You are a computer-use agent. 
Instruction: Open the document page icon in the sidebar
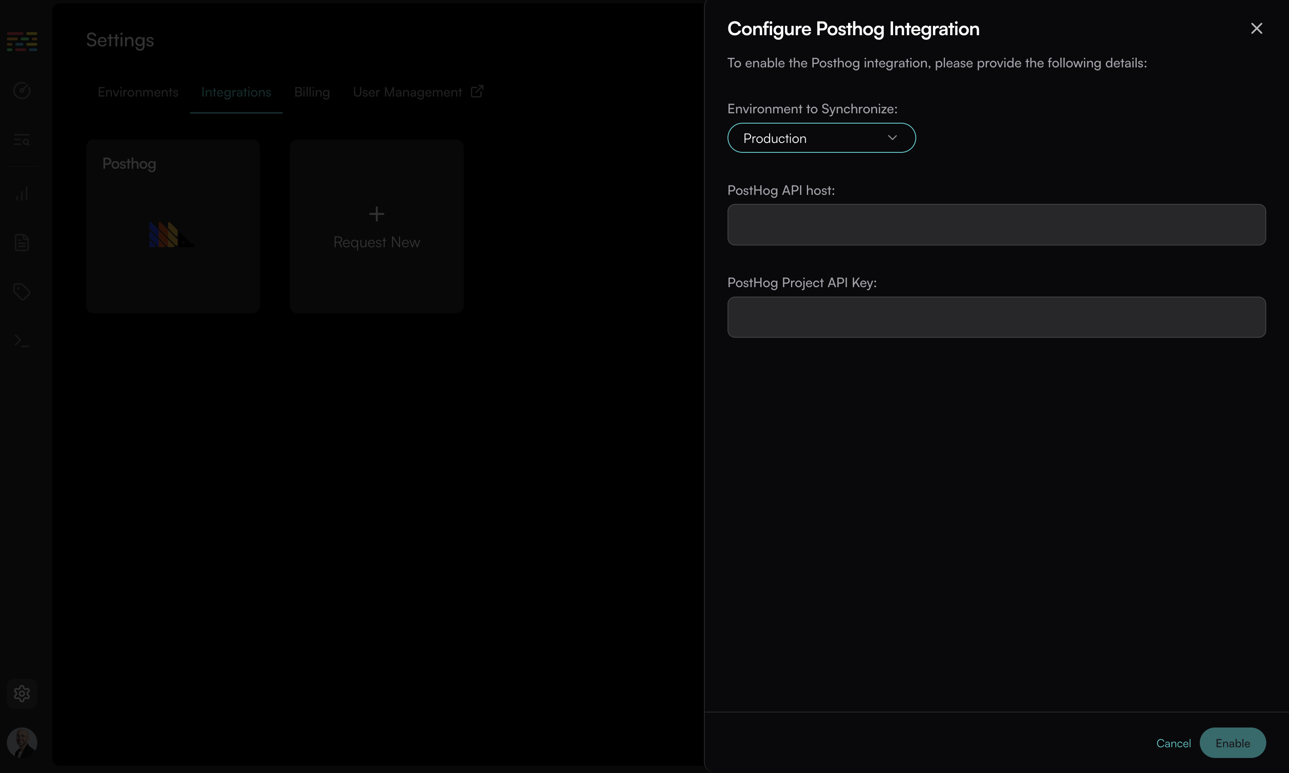tap(22, 242)
